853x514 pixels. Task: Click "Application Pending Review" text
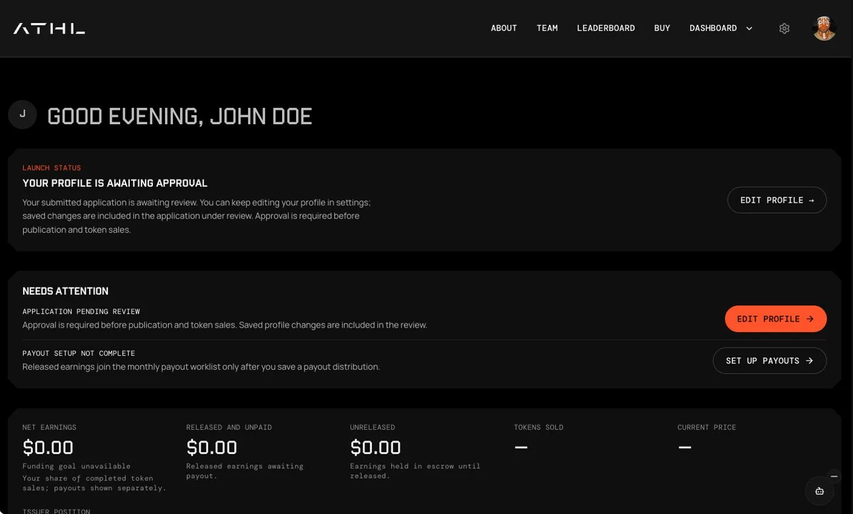[81, 312]
